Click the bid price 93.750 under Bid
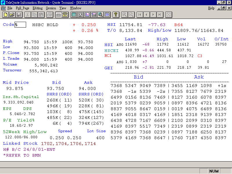 (x=55, y=88)
